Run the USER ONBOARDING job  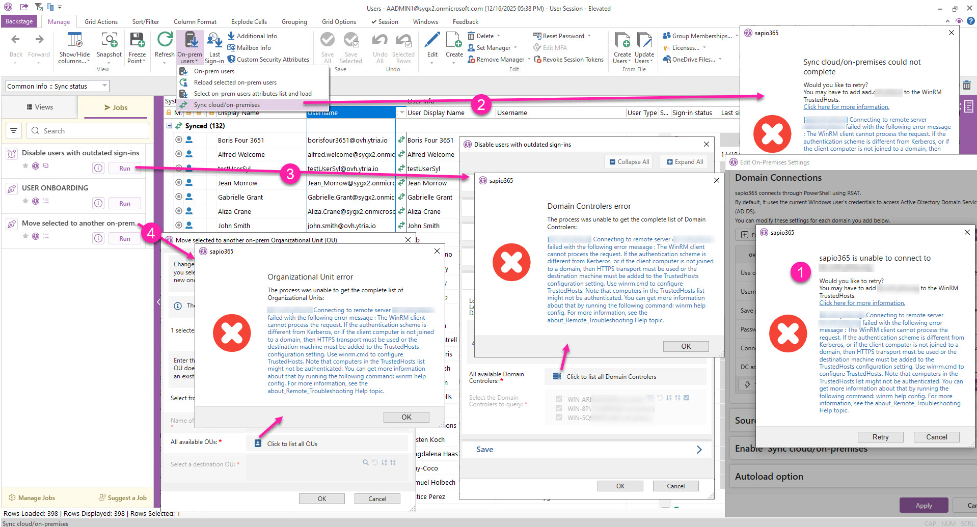pos(124,204)
